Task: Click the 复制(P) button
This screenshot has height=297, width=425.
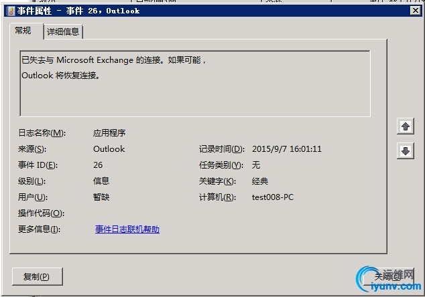Action: click(x=38, y=277)
